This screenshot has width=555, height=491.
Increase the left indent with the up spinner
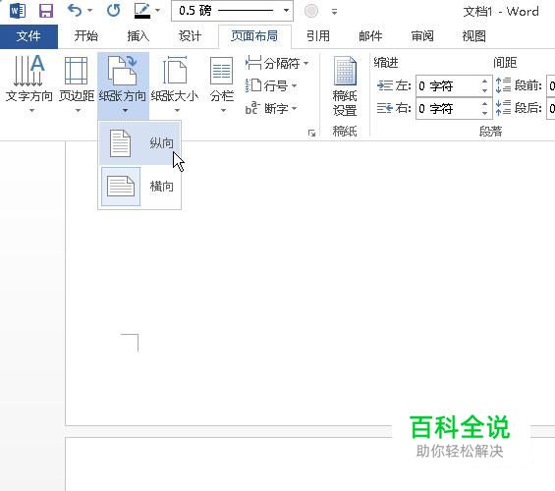click(485, 82)
